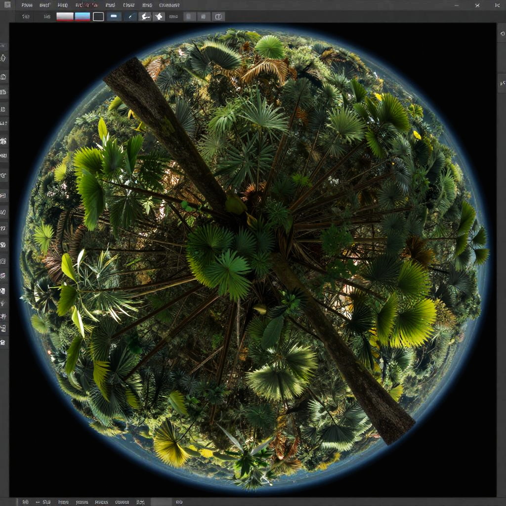
Task: Click the first text label in the status bar
Action: [x=25, y=502]
